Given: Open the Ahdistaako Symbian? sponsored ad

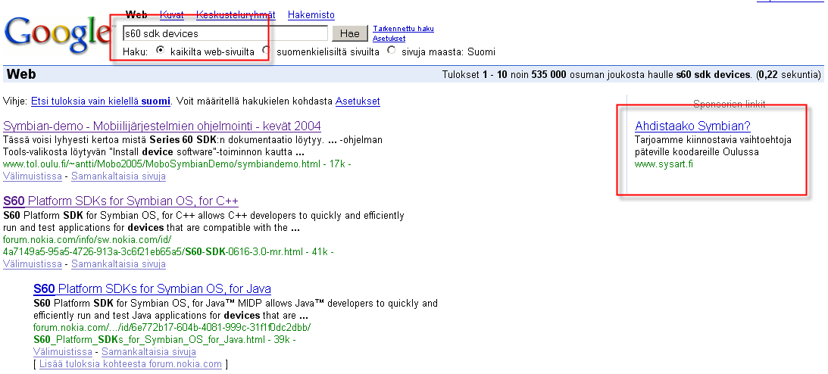Looking at the screenshot, I should (x=692, y=126).
